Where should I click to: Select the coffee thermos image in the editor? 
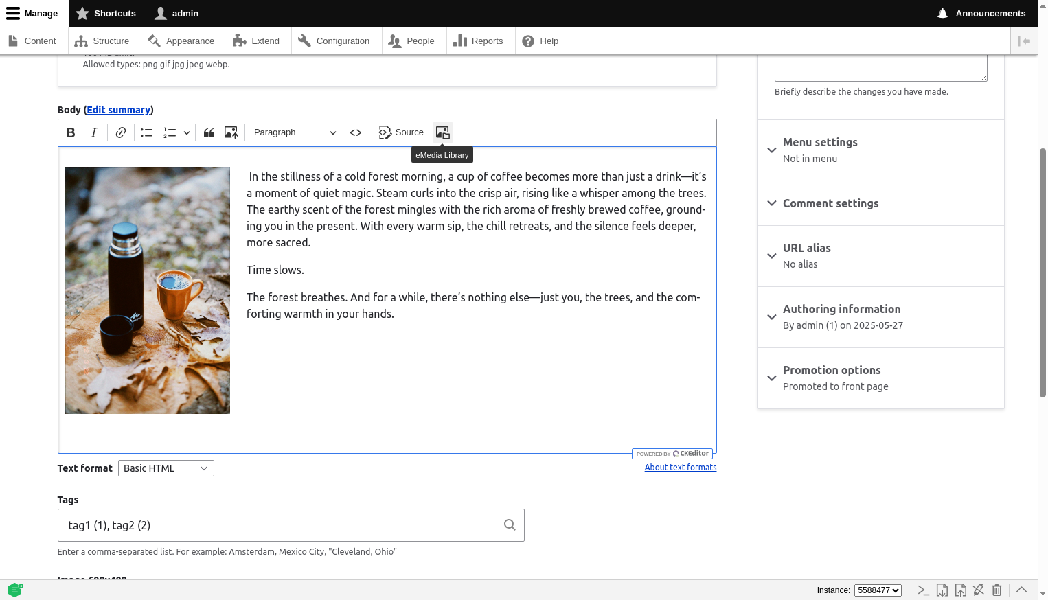[148, 290]
